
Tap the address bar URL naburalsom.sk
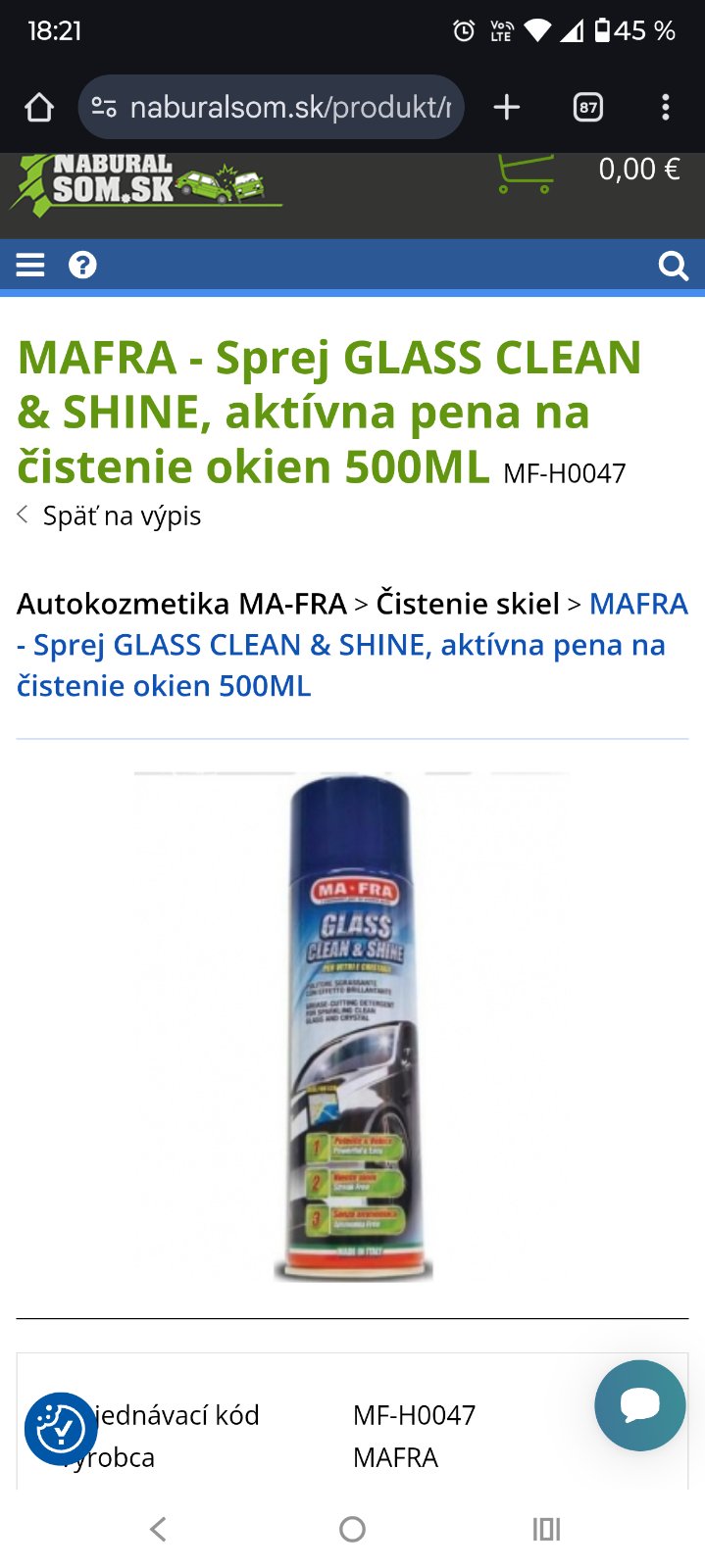click(290, 107)
